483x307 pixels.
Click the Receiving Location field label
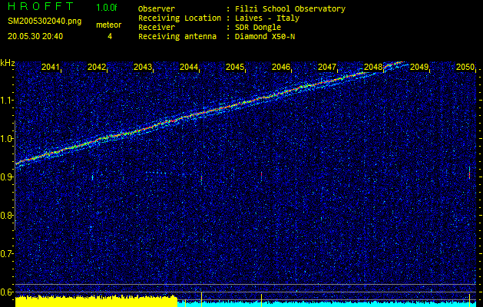tap(180, 18)
